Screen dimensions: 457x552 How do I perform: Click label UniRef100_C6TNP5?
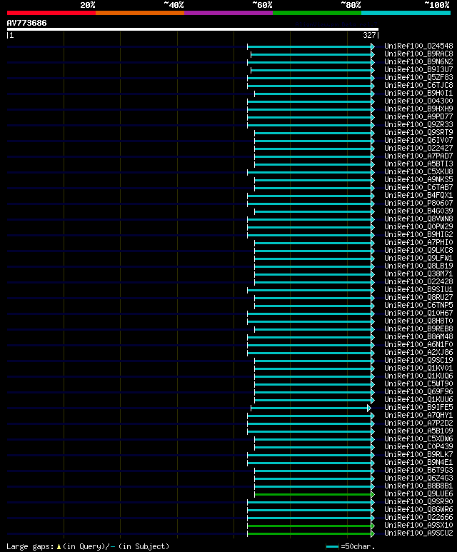coord(418,305)
